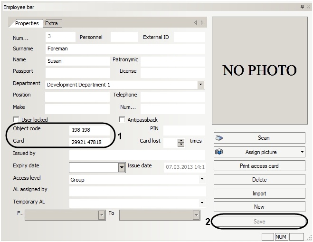Image resolution: width=313 pixels, height=242 pixels.
Task: Click the License input field
Action: [x=173, y=73]
